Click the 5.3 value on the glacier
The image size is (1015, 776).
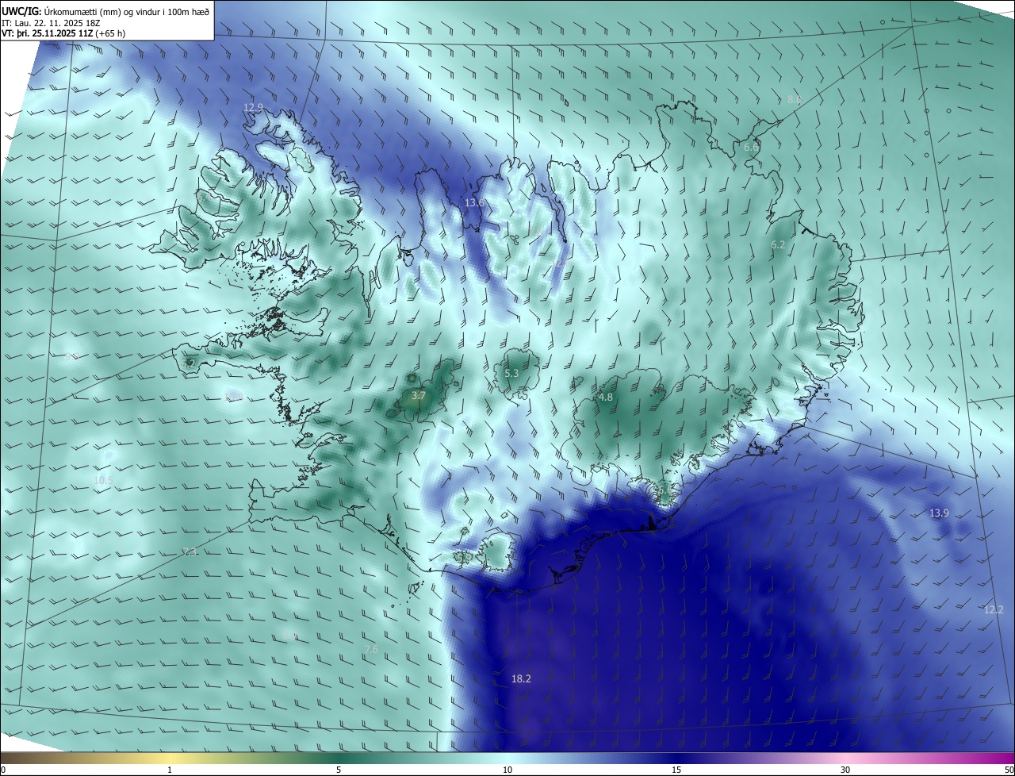pos(511,374)
